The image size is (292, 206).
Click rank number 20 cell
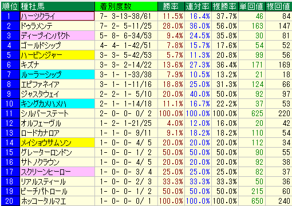coord(10,201)
